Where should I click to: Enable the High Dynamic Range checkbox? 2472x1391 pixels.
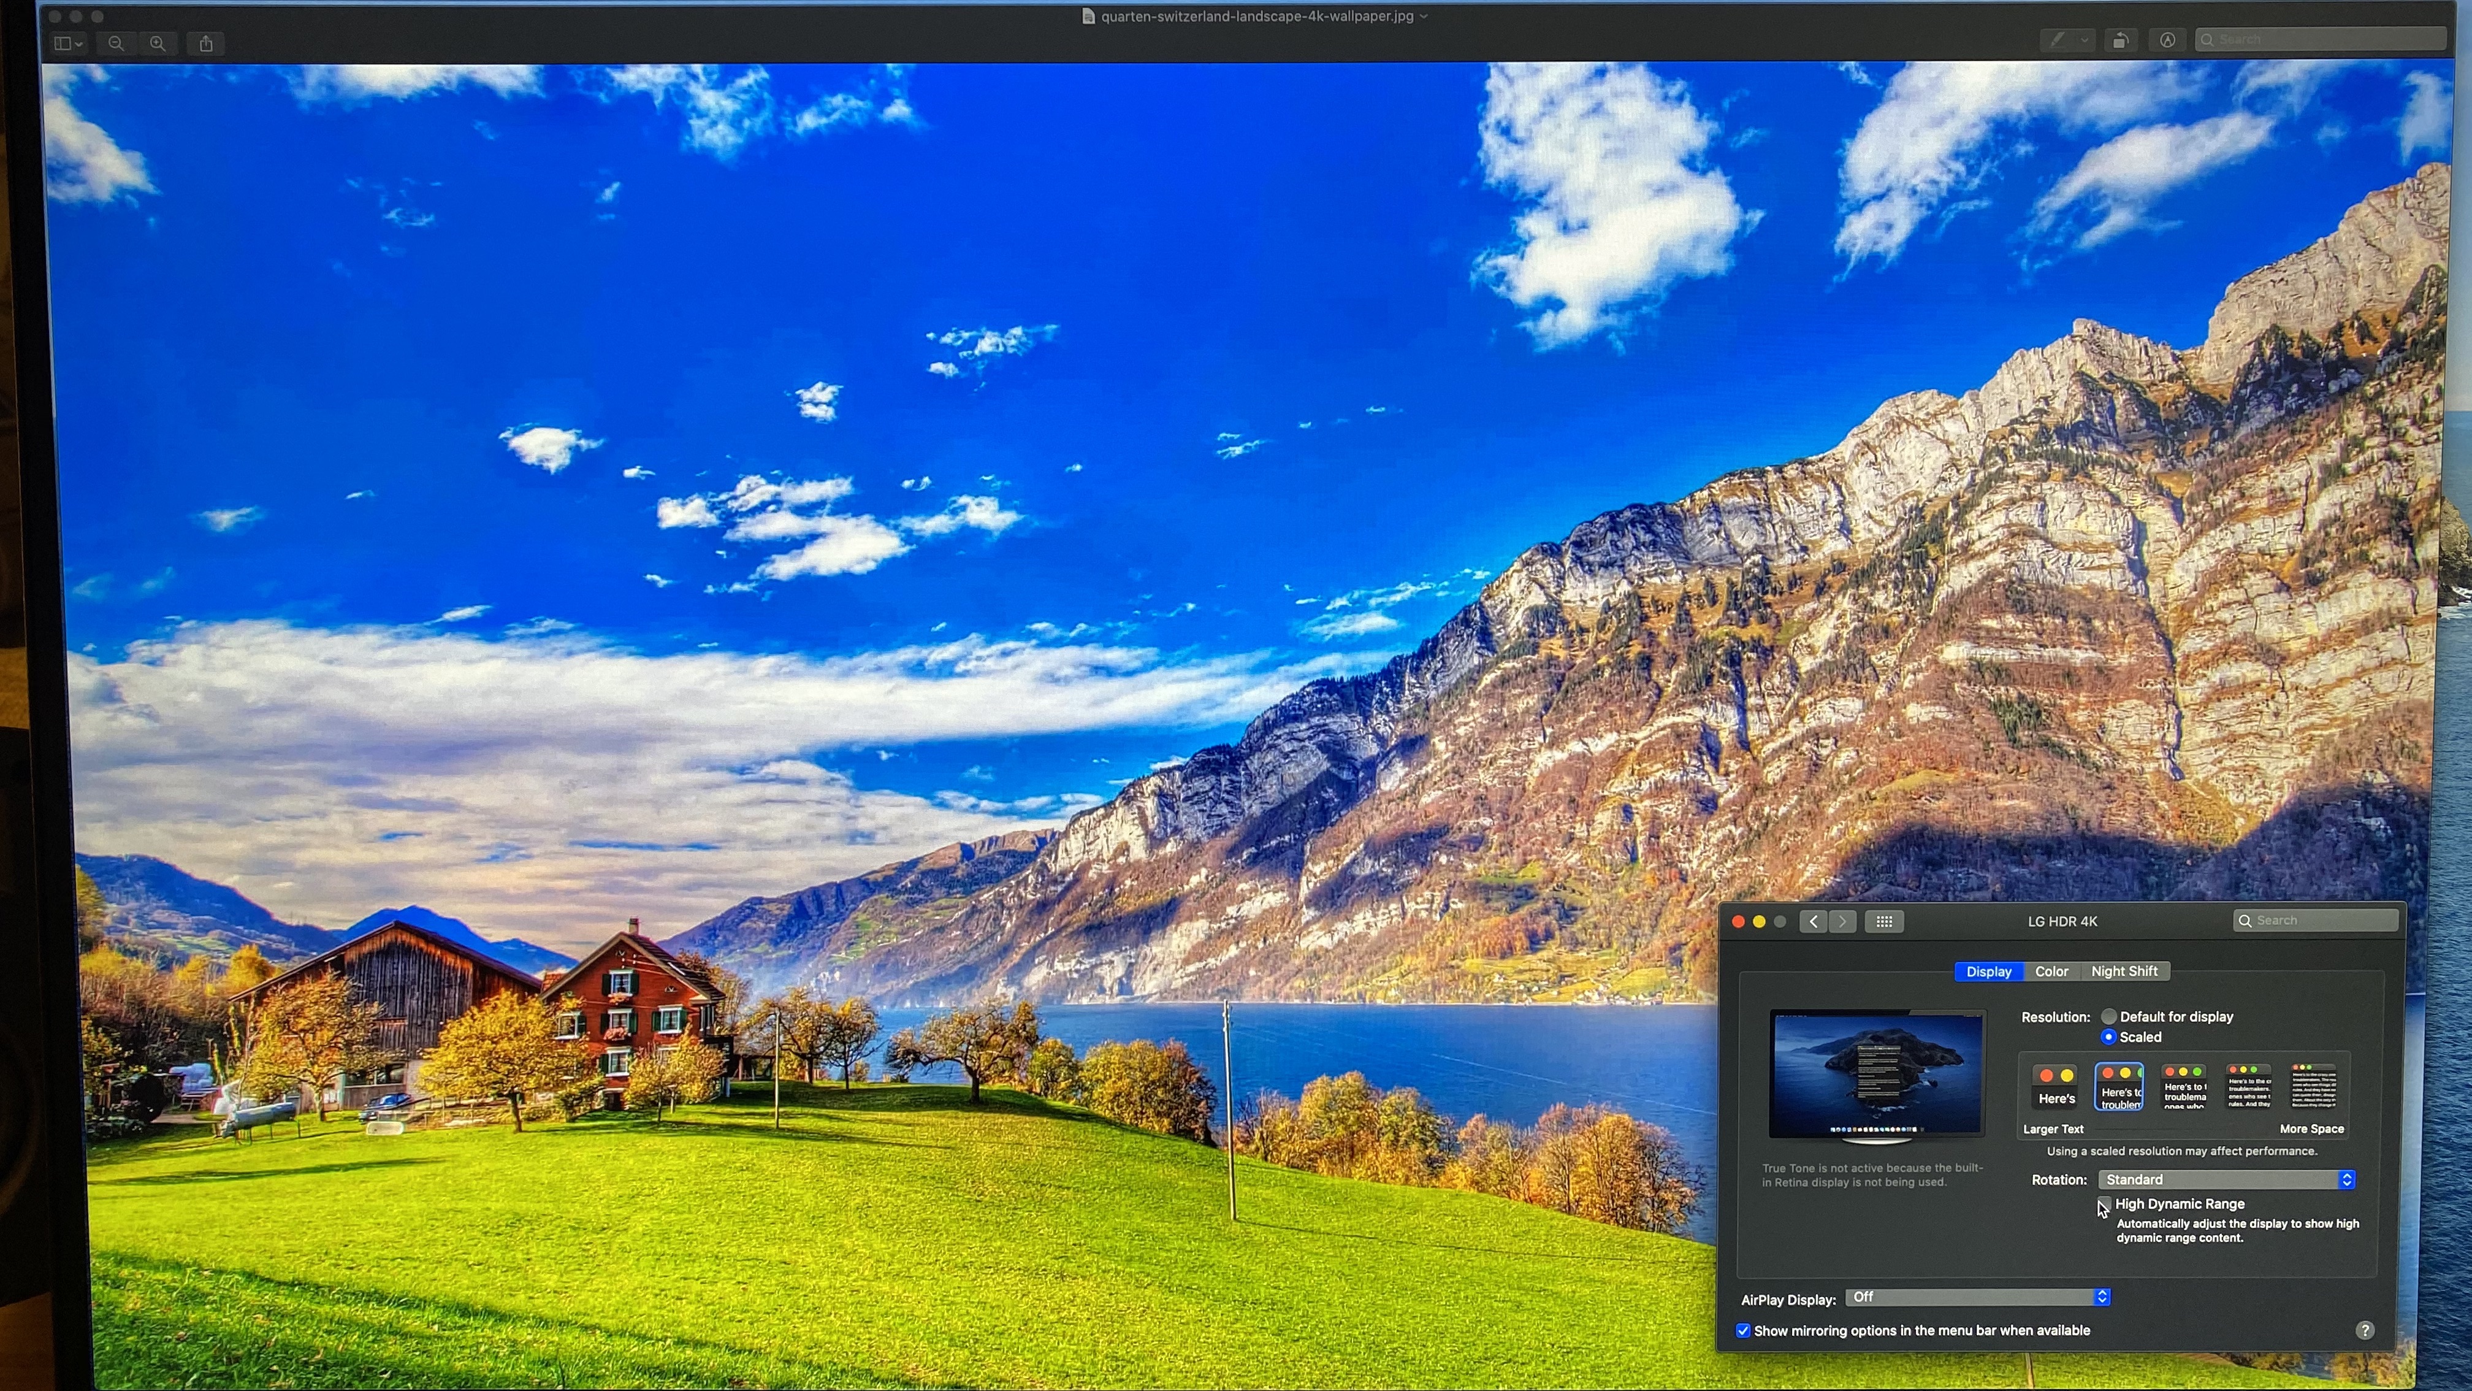tap(2105, 1204)
